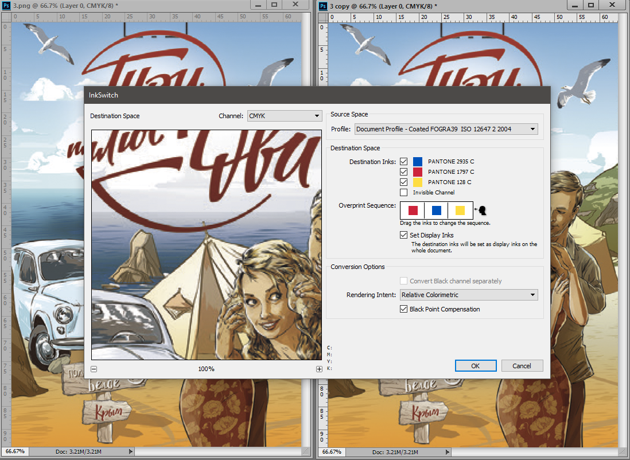Click the 66.67% zoom field in 3 copy window
Viewport: 630px width, 460px height.
coord(332,451)
